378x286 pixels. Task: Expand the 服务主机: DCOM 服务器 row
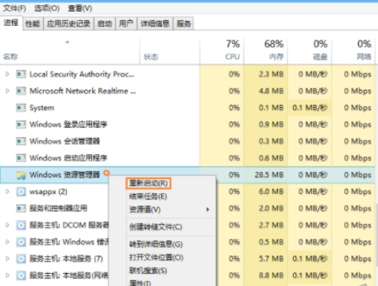click(x=7, y=225)
